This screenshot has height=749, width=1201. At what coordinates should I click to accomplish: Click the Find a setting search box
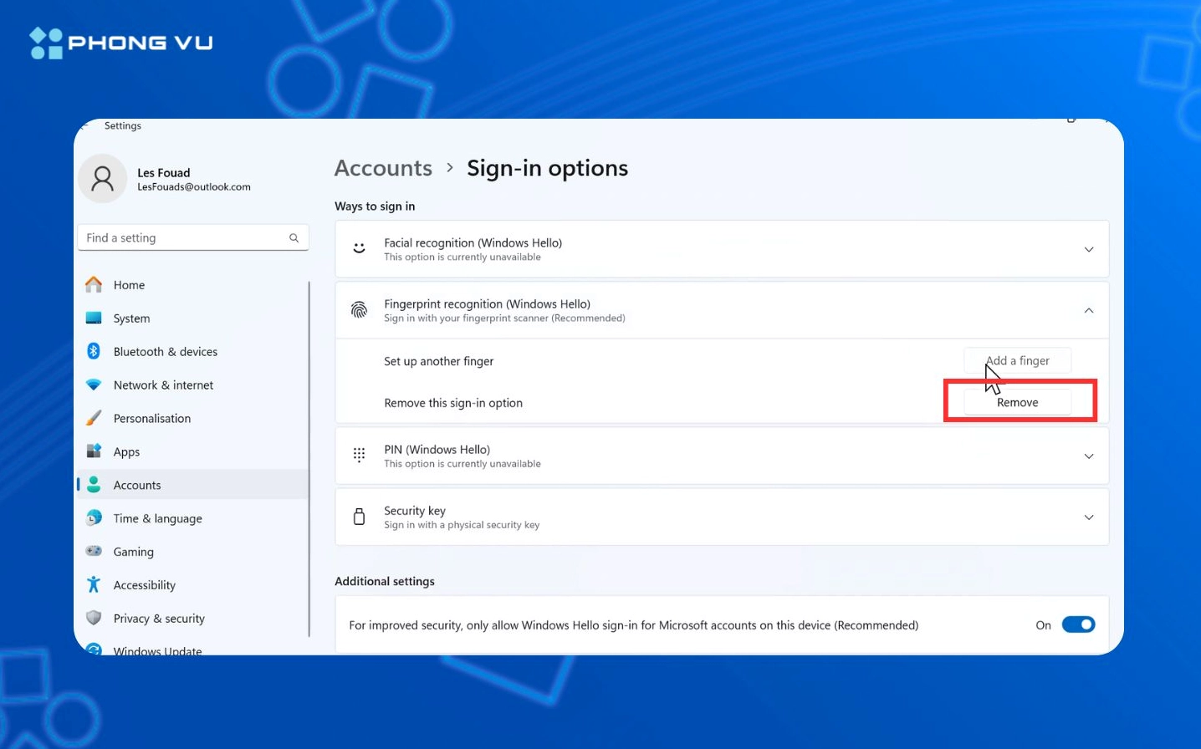tap(192, 237)
